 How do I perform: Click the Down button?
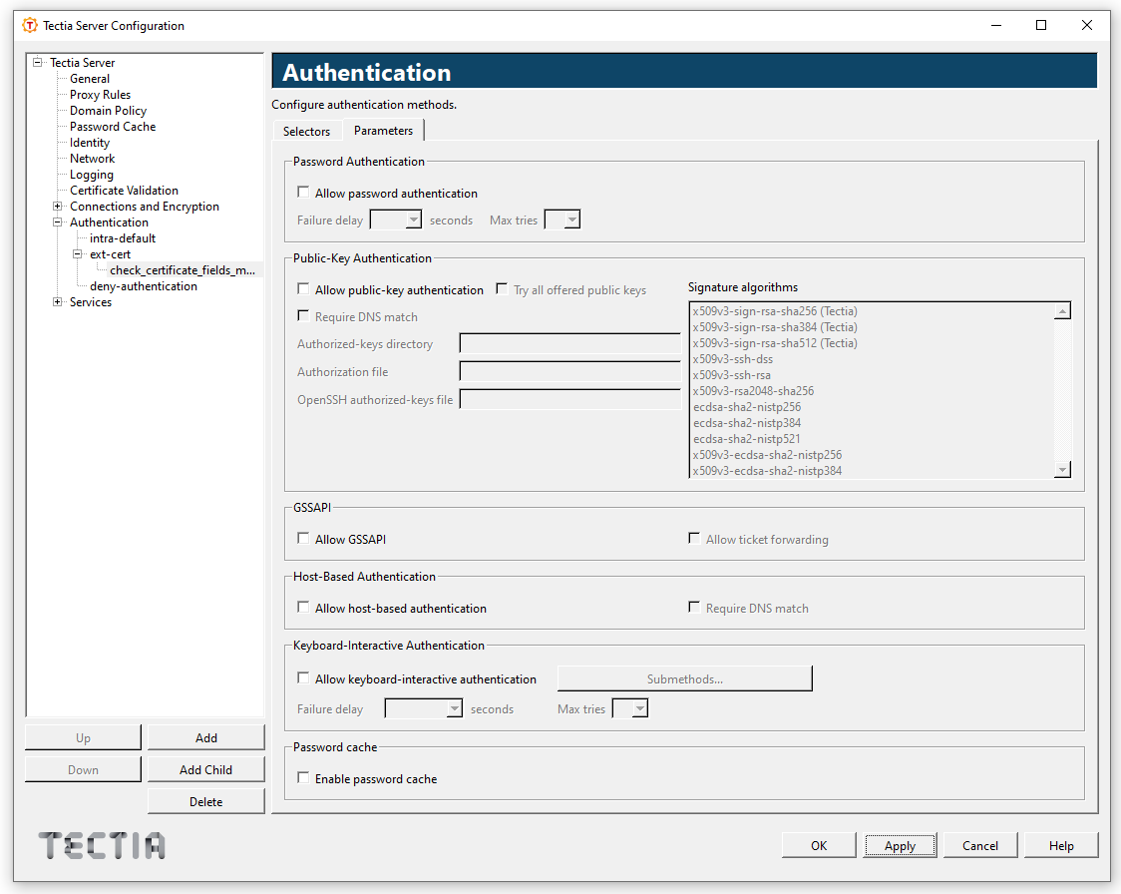coord(83,769)
